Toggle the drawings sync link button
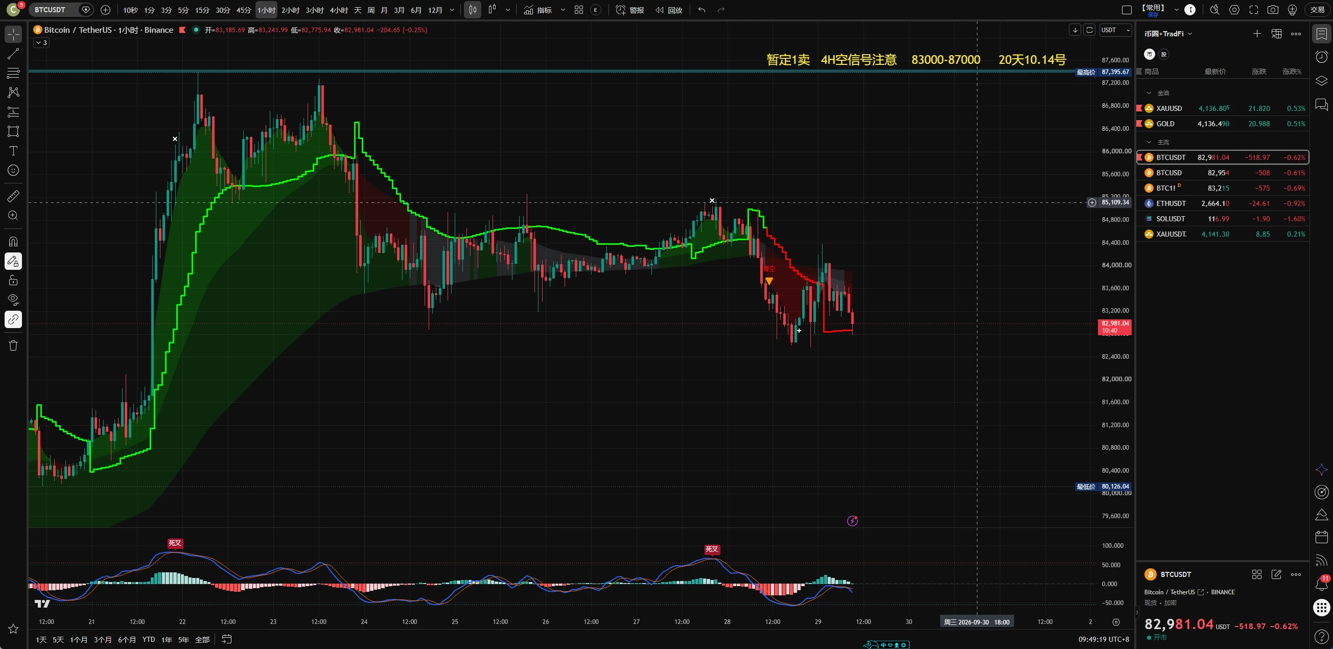Screen dimensions: 1333x649 [x=13, y=319]
